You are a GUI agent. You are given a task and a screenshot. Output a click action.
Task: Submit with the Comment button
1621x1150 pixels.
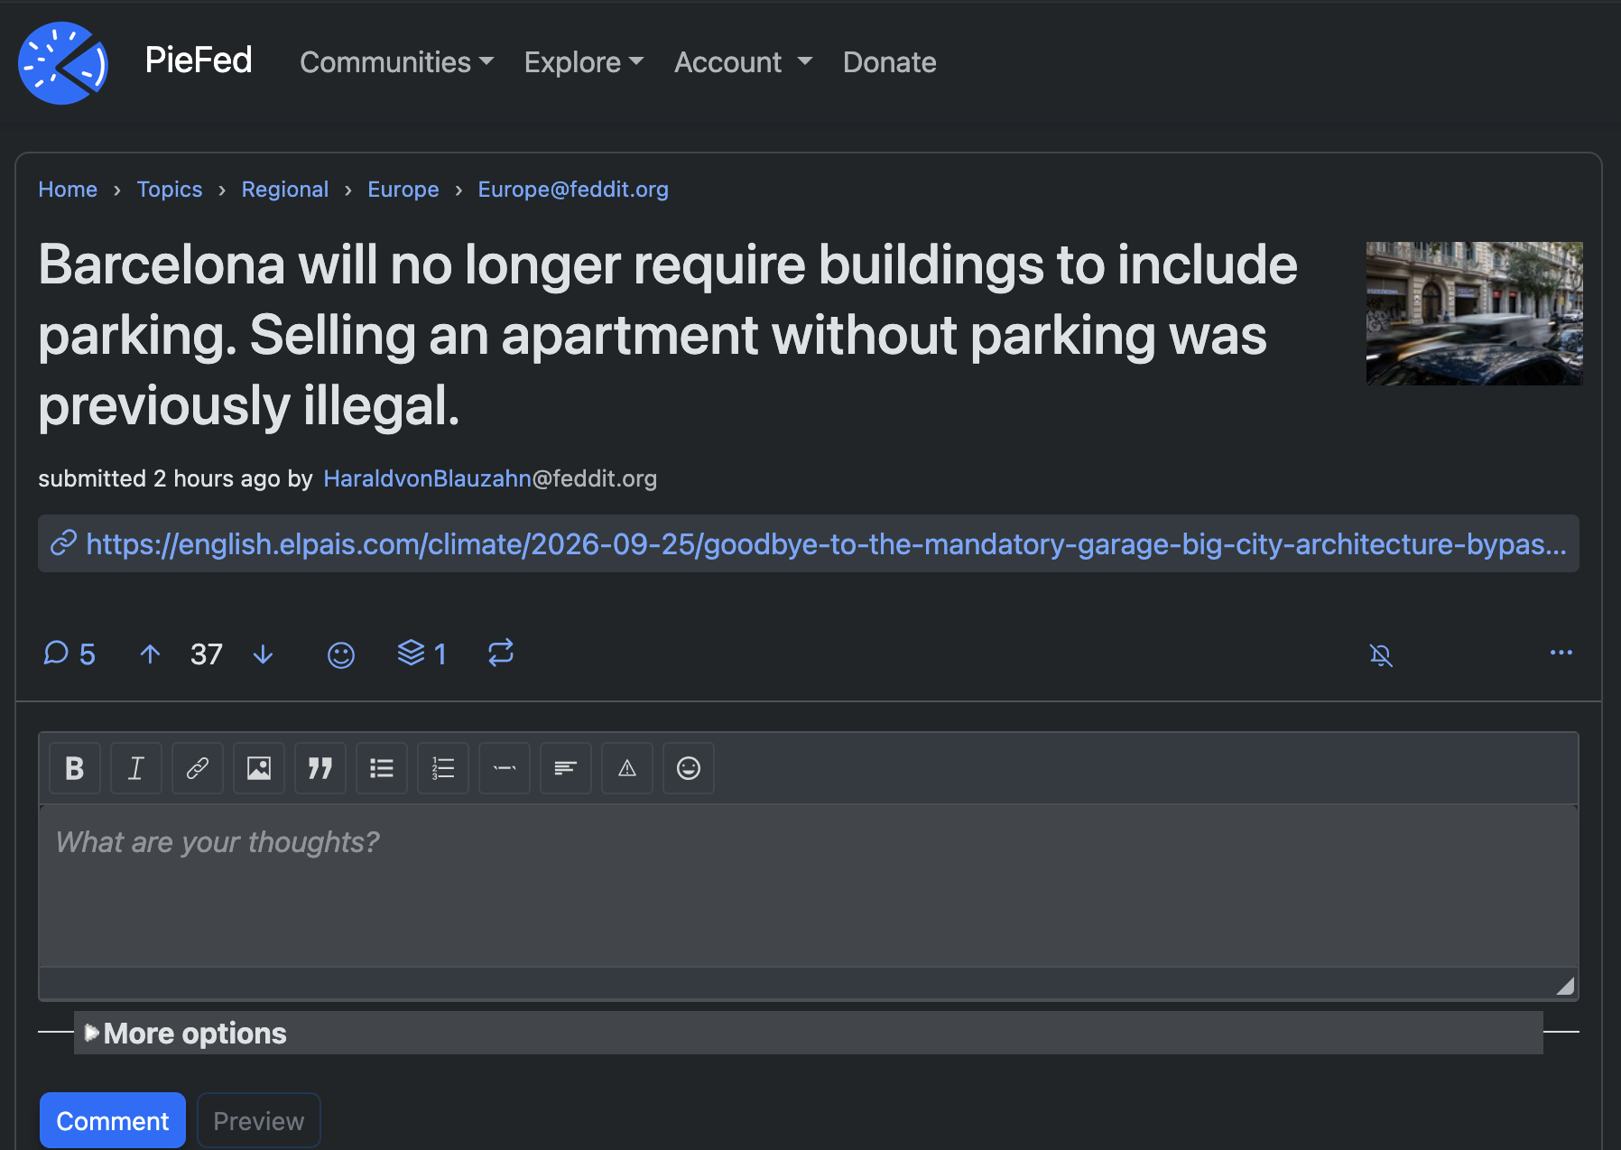[x=113, y=1120]
